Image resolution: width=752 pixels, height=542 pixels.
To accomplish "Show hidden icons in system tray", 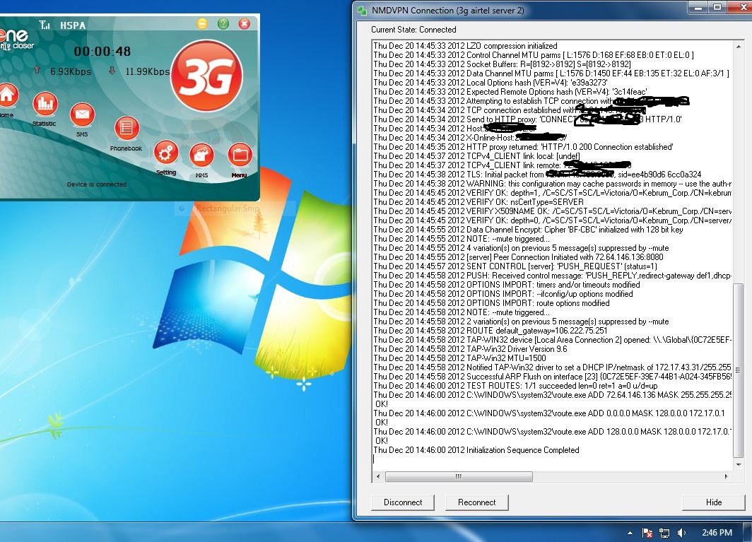I will [630, 533].
